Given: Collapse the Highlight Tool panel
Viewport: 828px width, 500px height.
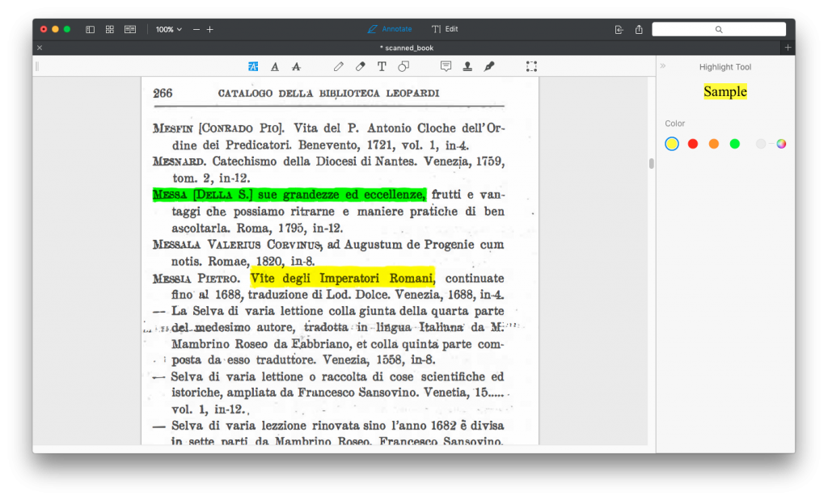Looking at the screenshot, I should click(x=663, y=66).
